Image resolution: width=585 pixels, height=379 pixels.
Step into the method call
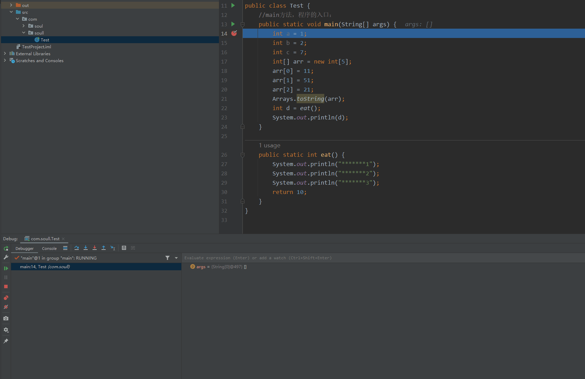pos(86,248)
